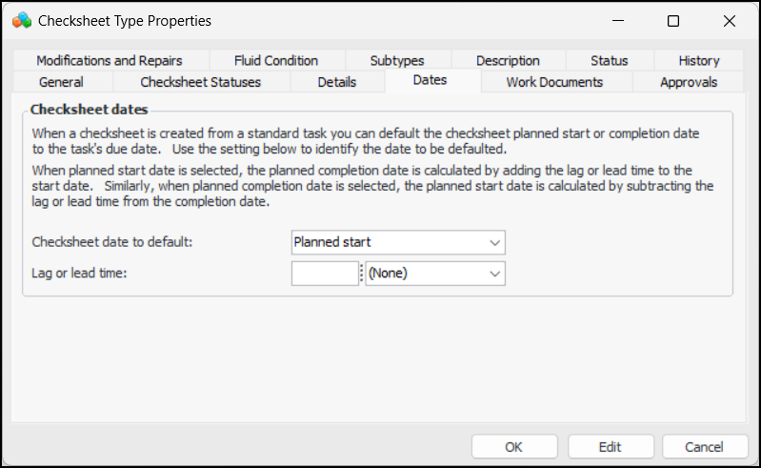Click the Checksheet Type Properties app icon

21,20
